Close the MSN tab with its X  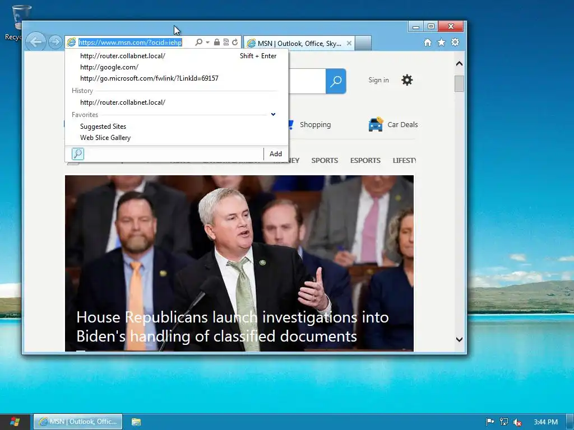click(349, 43)
